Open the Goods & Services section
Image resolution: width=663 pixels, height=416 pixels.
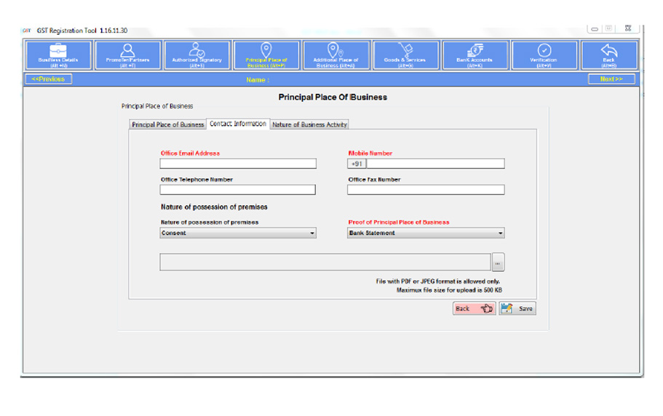pyautogui.click(x=405, y=55)
